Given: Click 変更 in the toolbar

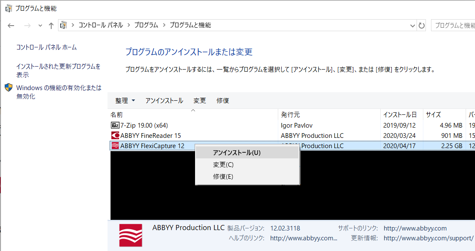Looking at the screenshot, I should [200, 101].
